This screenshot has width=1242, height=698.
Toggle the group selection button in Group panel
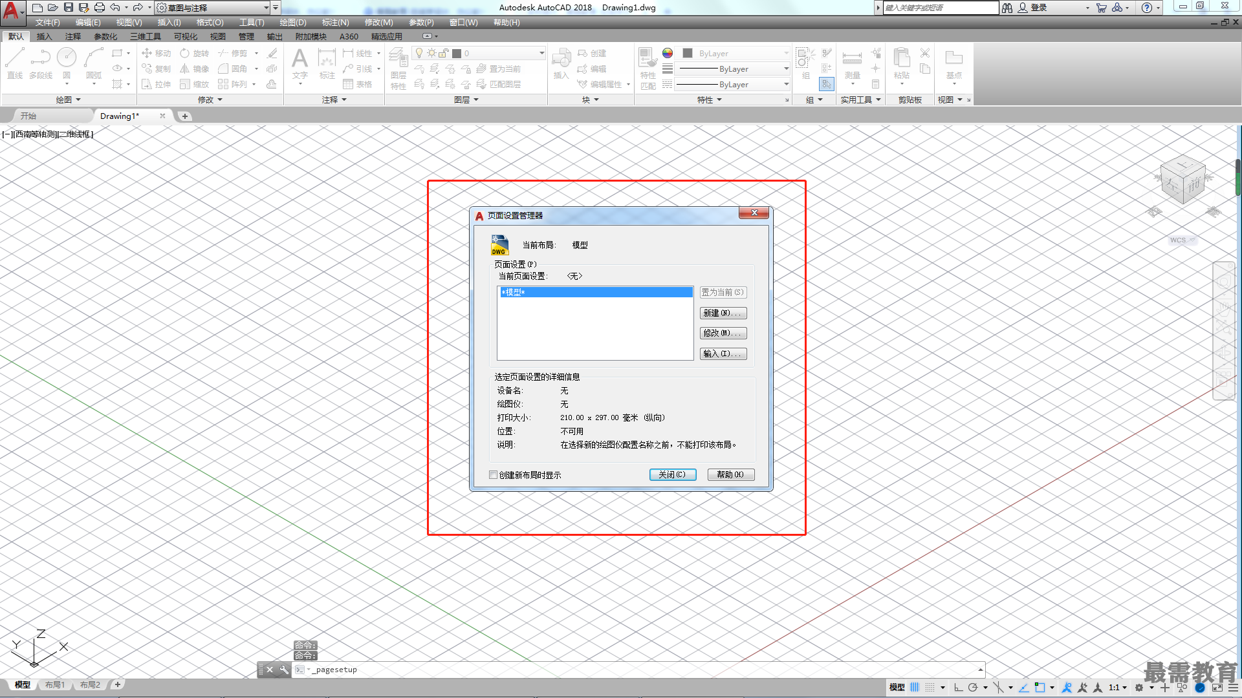coord(826,84)
